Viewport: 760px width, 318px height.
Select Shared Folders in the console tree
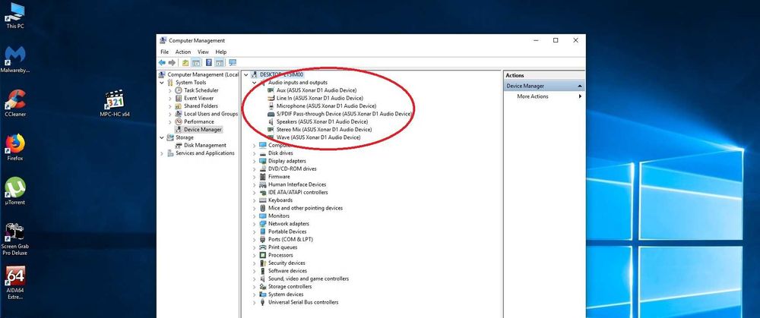(201, 106)
